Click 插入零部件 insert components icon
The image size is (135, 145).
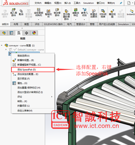14,13
